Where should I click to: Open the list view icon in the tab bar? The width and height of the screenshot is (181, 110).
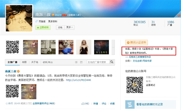pos(76,62)
